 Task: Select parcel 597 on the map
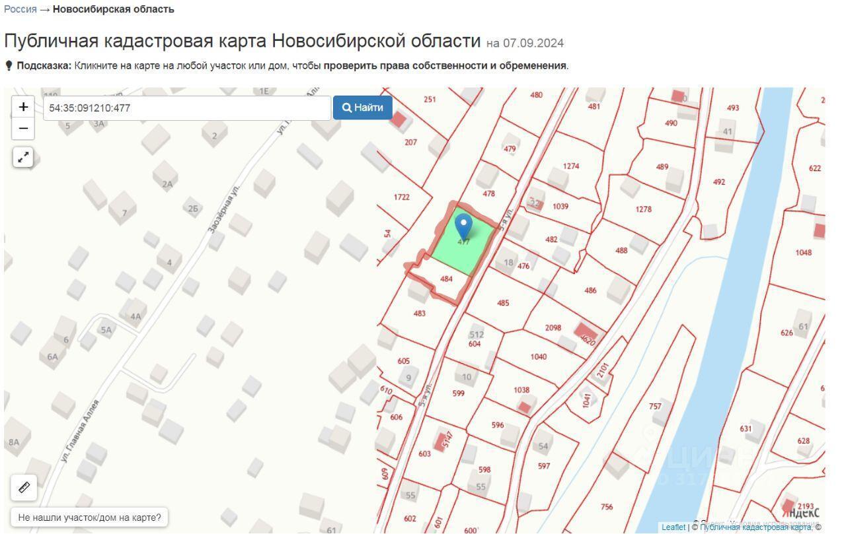[543, 466]
